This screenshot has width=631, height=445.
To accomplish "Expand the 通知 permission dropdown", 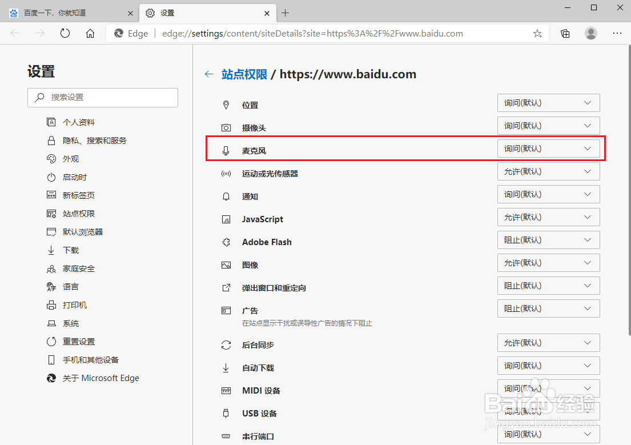I will (549, 195).
